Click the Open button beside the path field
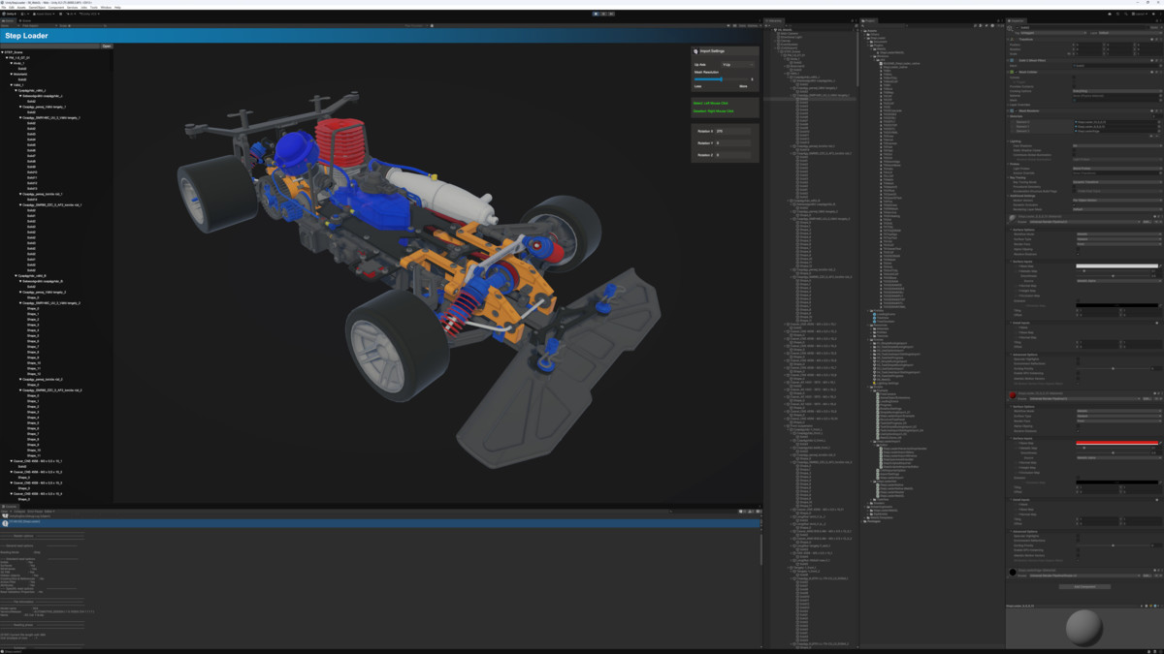 point(107,46)
